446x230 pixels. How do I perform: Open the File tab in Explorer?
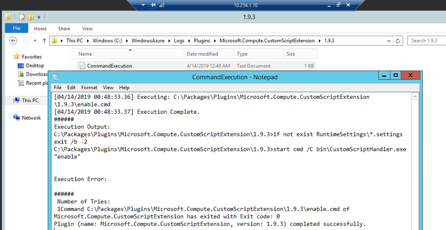[x=17, y=28]
